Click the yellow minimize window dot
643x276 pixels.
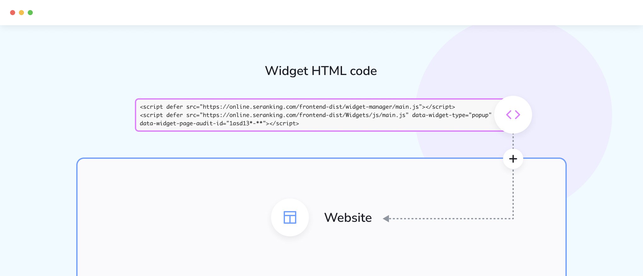click(x=21, y=13)
